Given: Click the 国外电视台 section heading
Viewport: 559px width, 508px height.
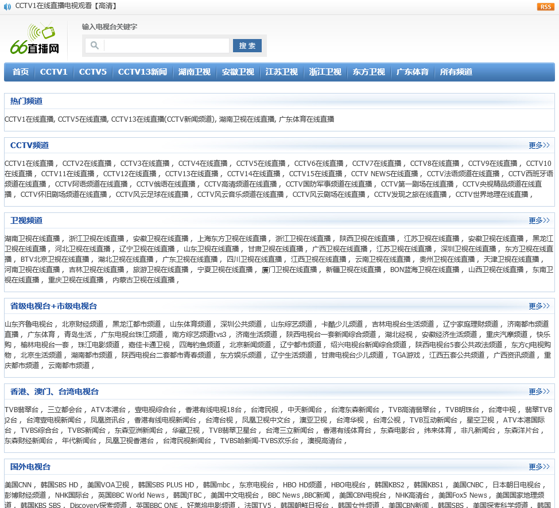Looking at the screenshot, I should [30, 467].
